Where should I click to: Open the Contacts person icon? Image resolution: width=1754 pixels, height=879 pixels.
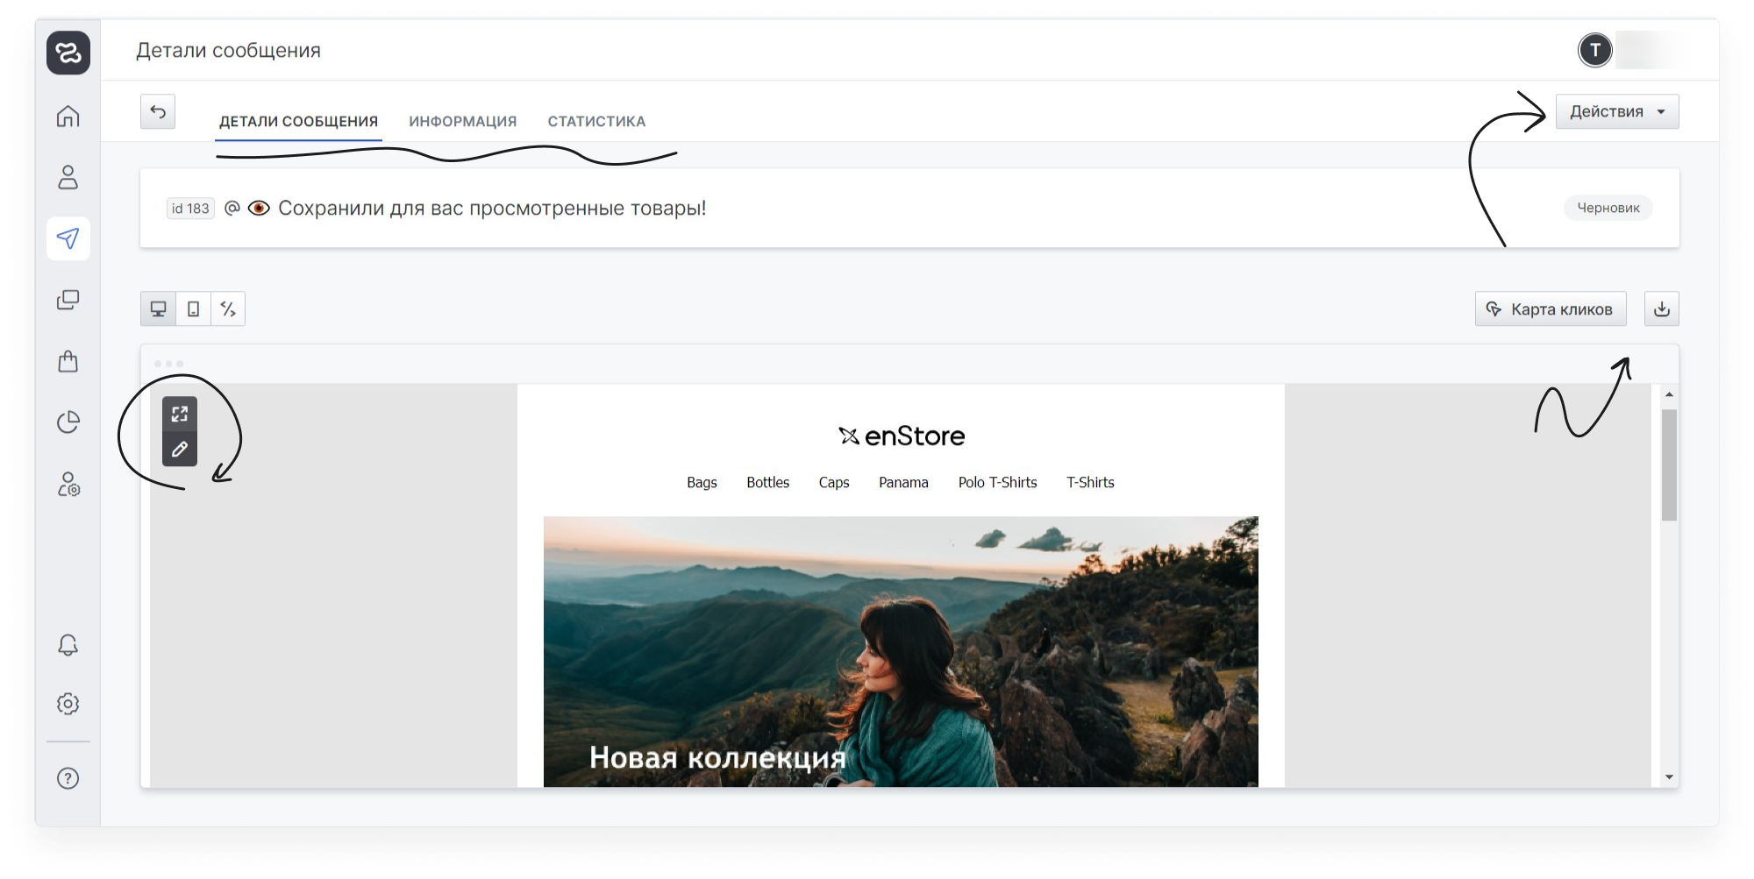pyautogui.click(x=68, y=177)
